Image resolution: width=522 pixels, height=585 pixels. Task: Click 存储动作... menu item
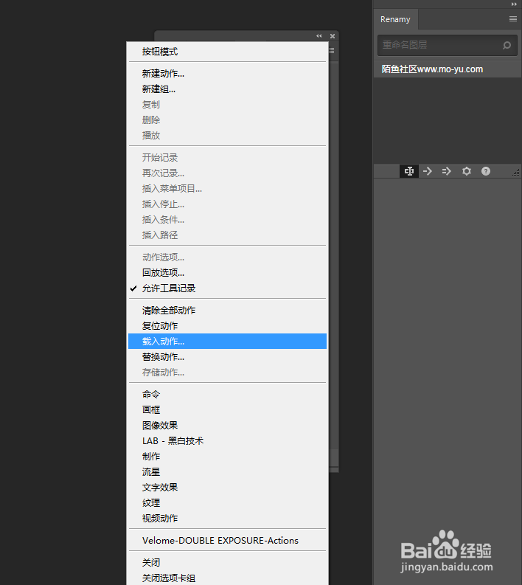[x=227, y=373]
